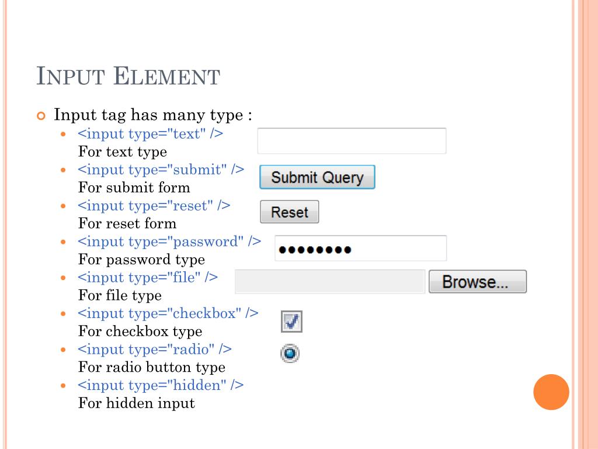Click the empty text input field
The height and width of the screenshot is (449, 598).
[352, 141]
